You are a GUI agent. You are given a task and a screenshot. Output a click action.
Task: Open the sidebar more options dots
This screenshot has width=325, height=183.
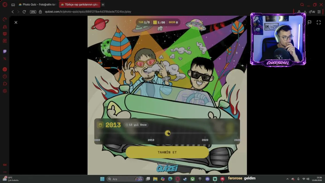pos(5,172)
